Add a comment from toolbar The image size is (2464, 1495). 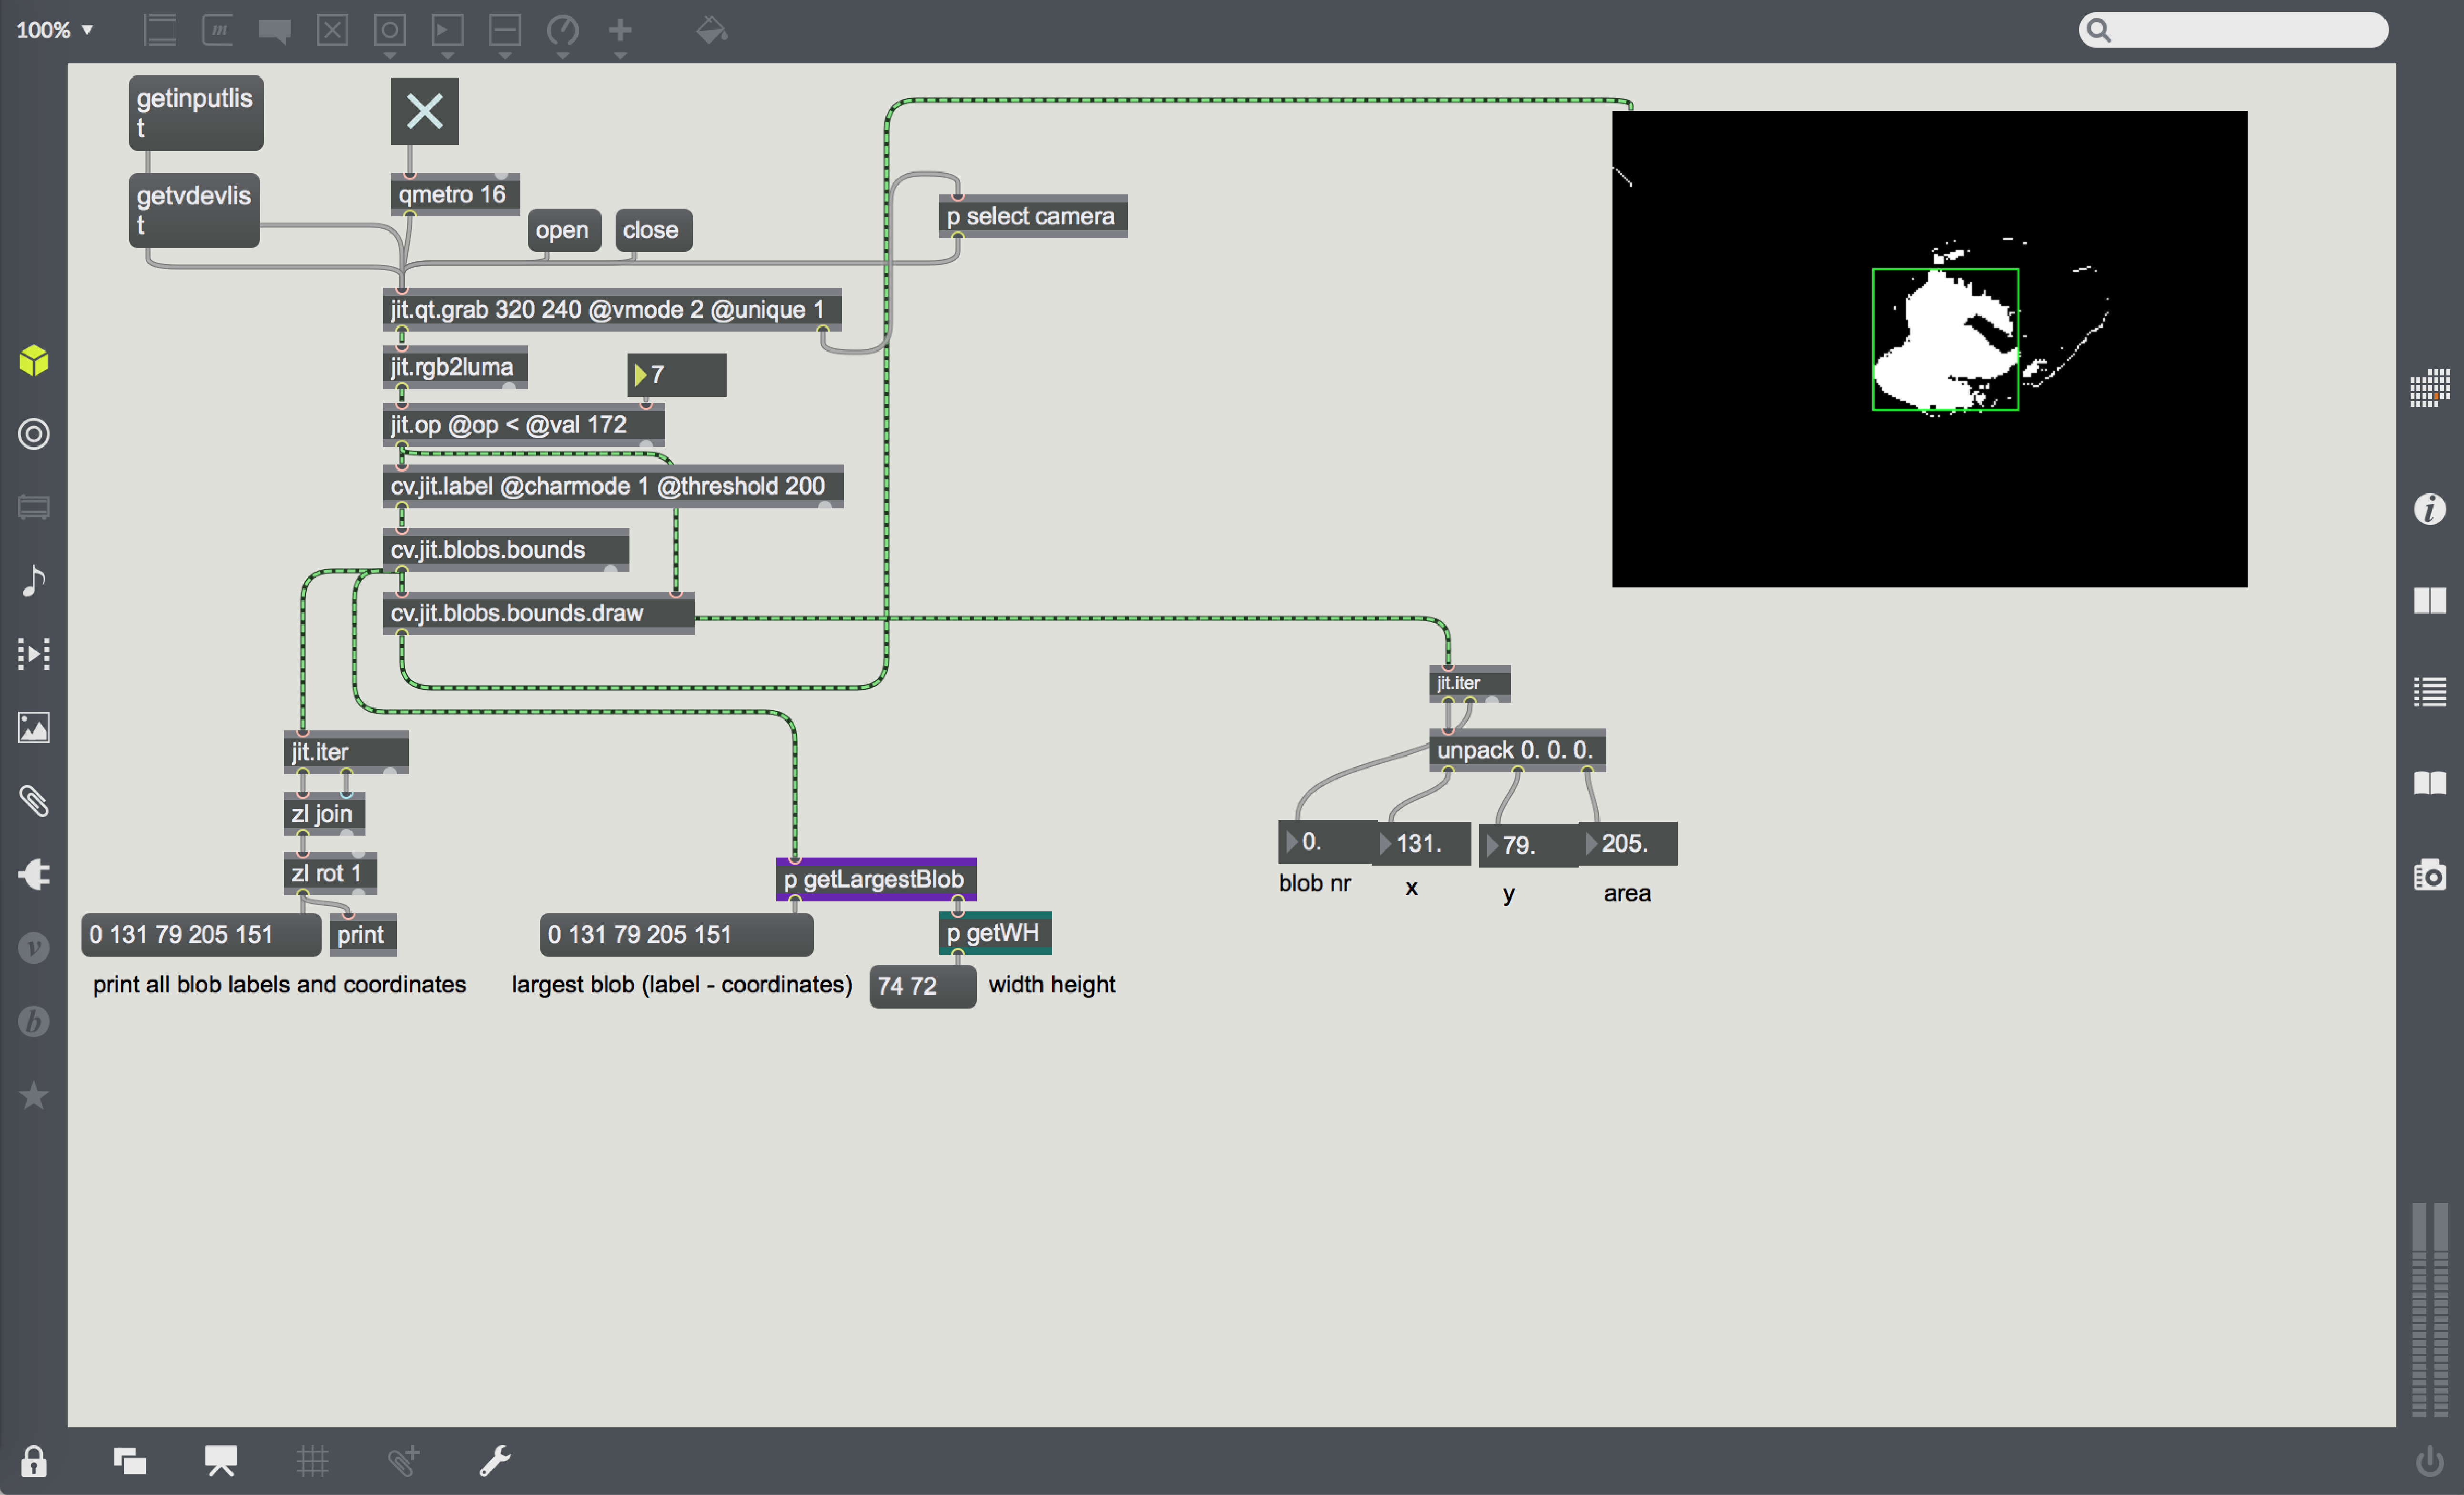coord(275,30)
